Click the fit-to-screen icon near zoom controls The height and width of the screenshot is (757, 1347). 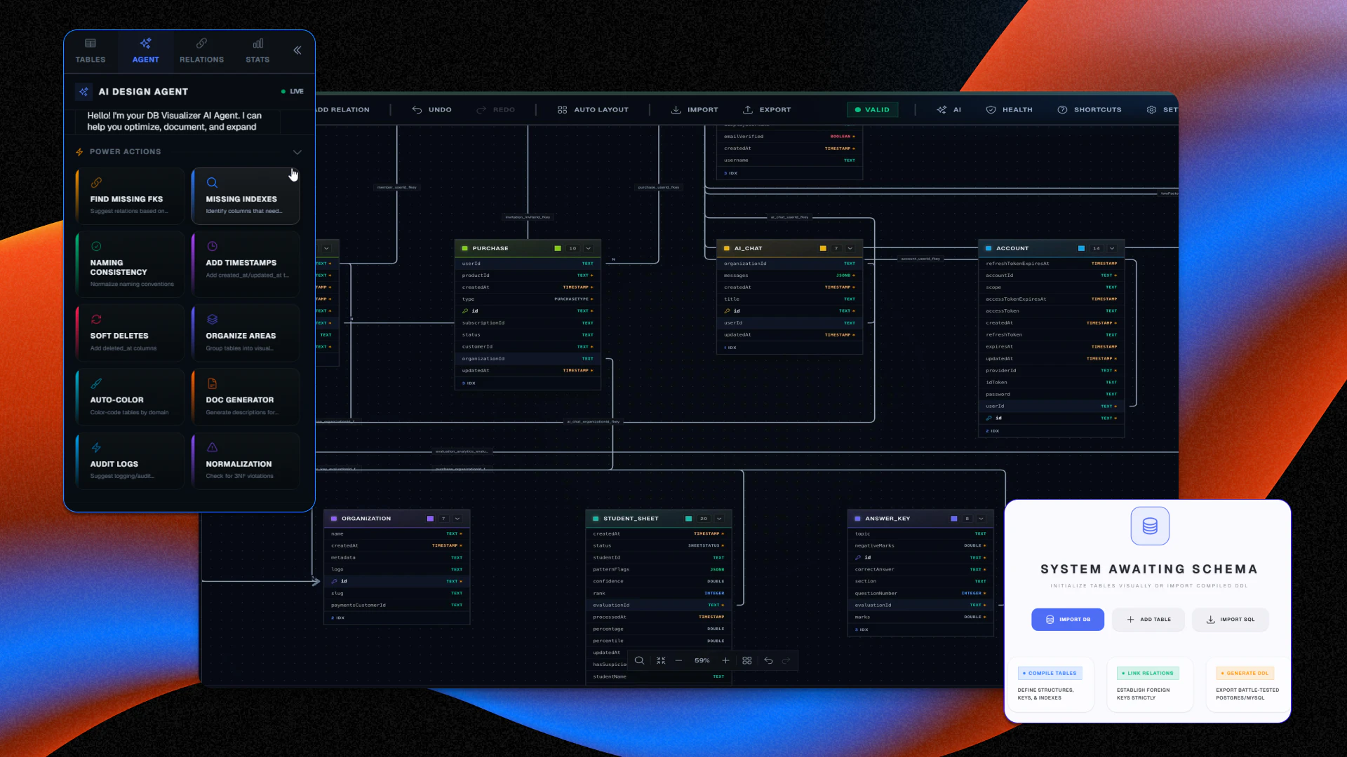(660, 660)
